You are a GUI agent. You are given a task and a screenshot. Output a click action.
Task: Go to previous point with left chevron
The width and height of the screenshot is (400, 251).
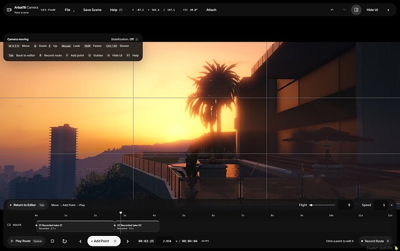pos(81,241)
